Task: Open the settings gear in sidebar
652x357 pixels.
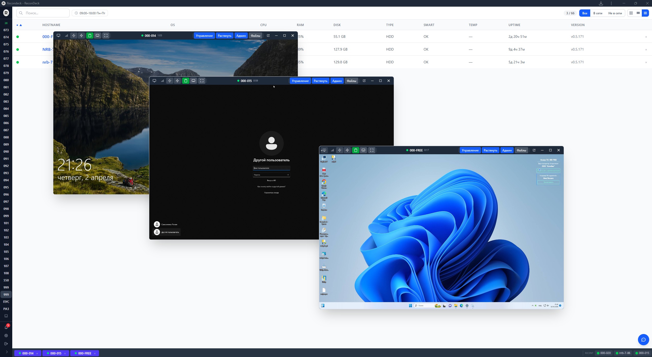Action: pos(6,336)
